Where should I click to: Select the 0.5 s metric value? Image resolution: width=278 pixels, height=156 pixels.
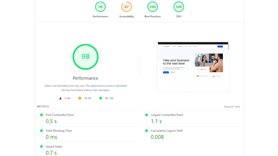tap(51, 121)
